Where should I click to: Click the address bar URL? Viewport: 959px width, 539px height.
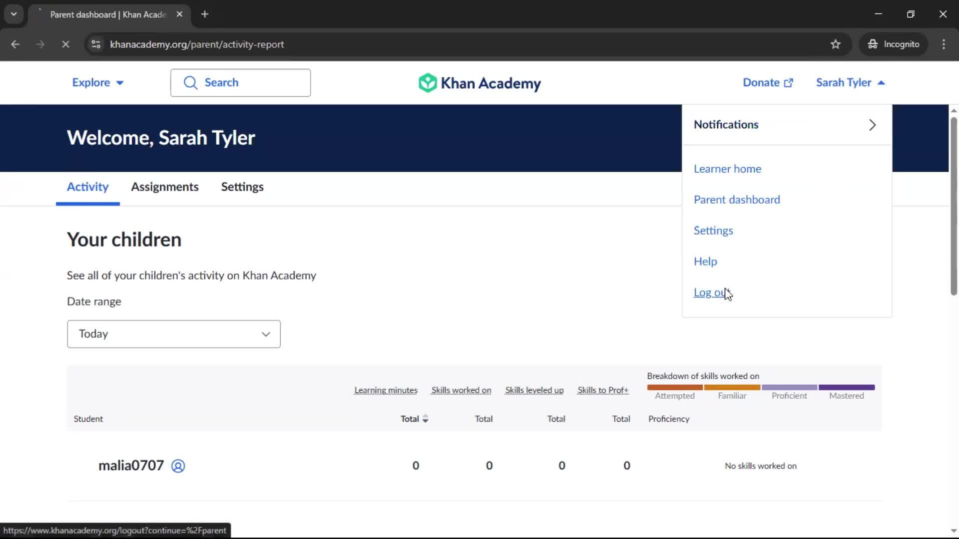[x=197, y=44]
